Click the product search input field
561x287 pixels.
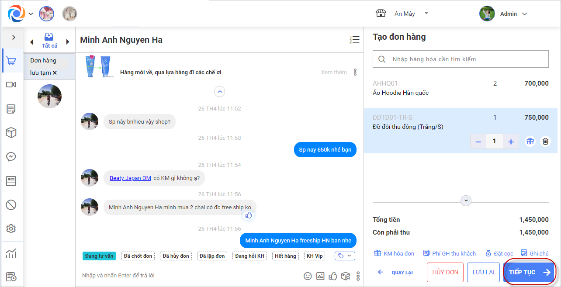[x=467, y=59]
